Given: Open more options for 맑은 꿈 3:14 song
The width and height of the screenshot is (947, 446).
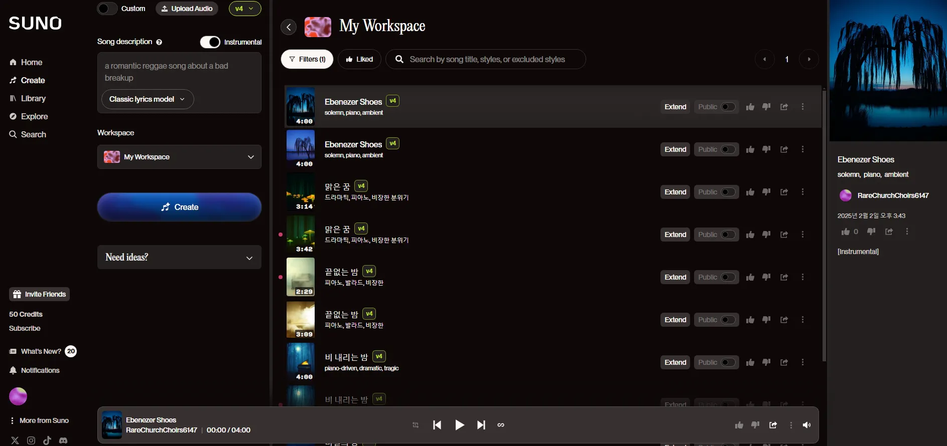Looking at the screenshot, I should pyautogui.click(x=802, y=192).
